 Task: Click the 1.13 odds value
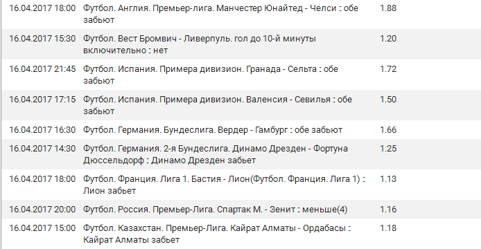[x=388, y=179]
